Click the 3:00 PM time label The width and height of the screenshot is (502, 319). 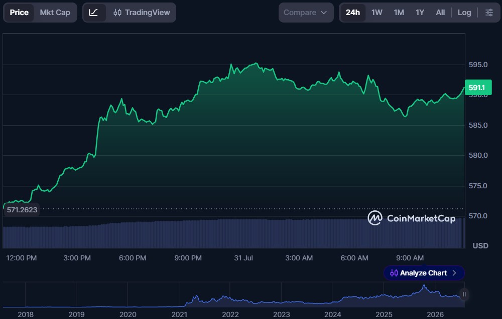tap(77, 258)
